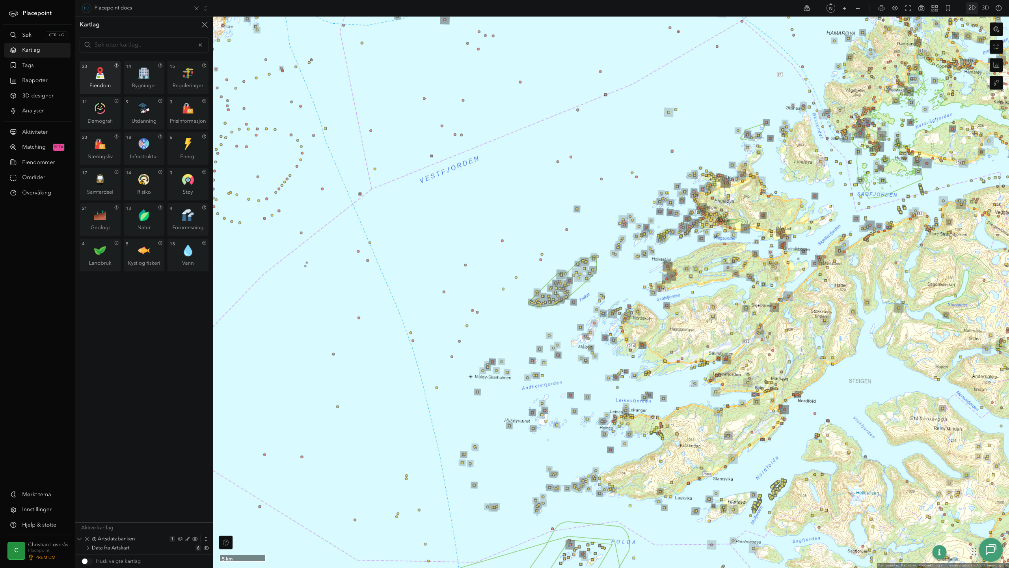1009x568 pixels.
Task: Open Tags in the sidebar
Action: coord(37,65)
